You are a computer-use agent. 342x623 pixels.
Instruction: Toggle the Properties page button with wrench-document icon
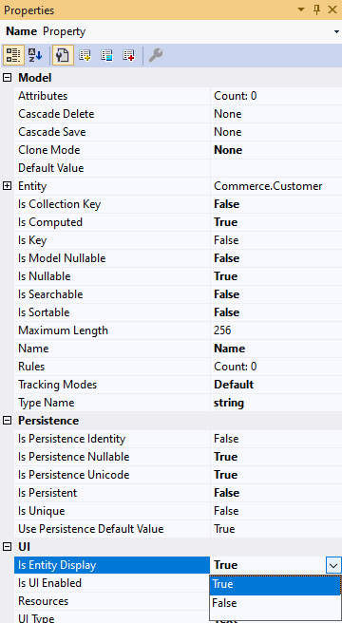tap(63, 55)
